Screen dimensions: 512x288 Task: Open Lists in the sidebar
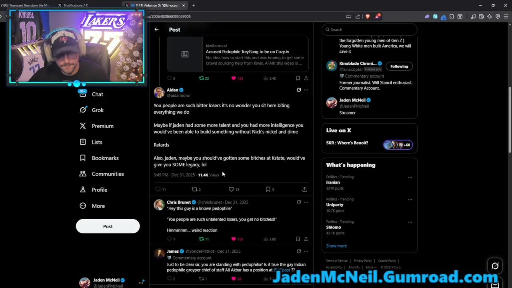click(91, 142)
